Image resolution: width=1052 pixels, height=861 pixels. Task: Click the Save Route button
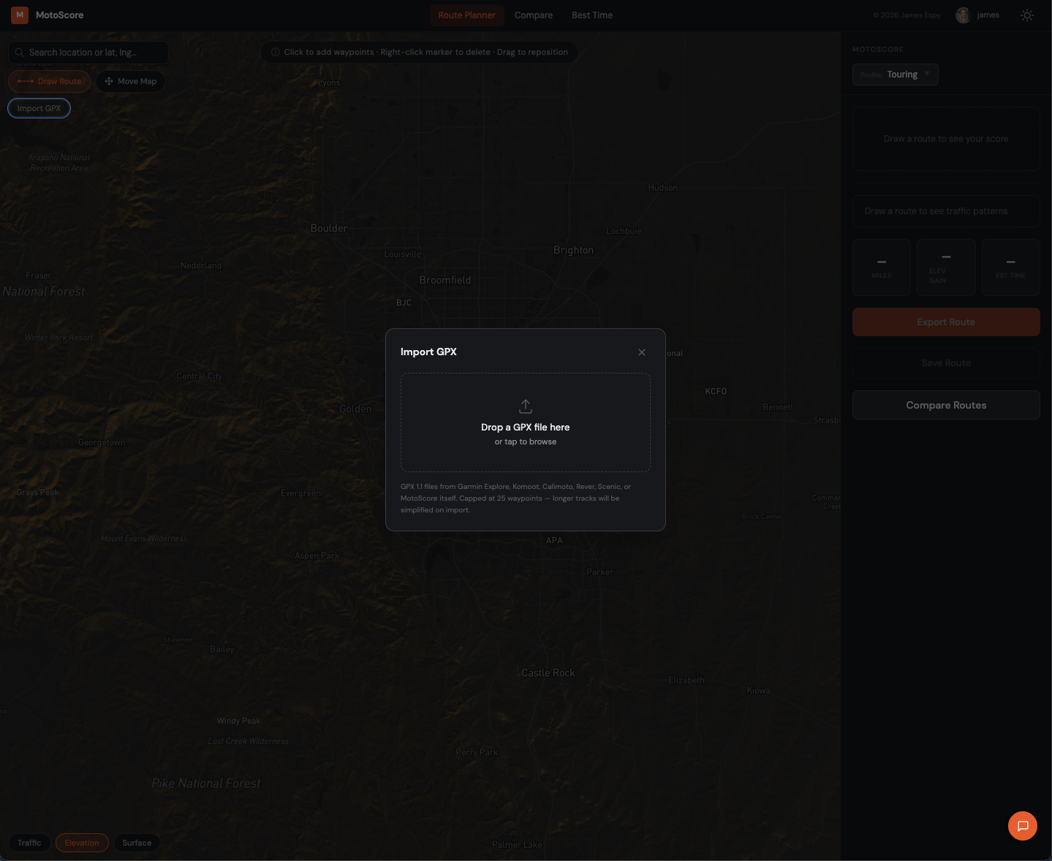[x=945, y=363]
